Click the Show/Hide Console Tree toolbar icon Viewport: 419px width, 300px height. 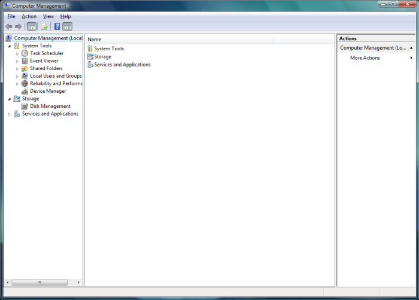click(32, 26)
